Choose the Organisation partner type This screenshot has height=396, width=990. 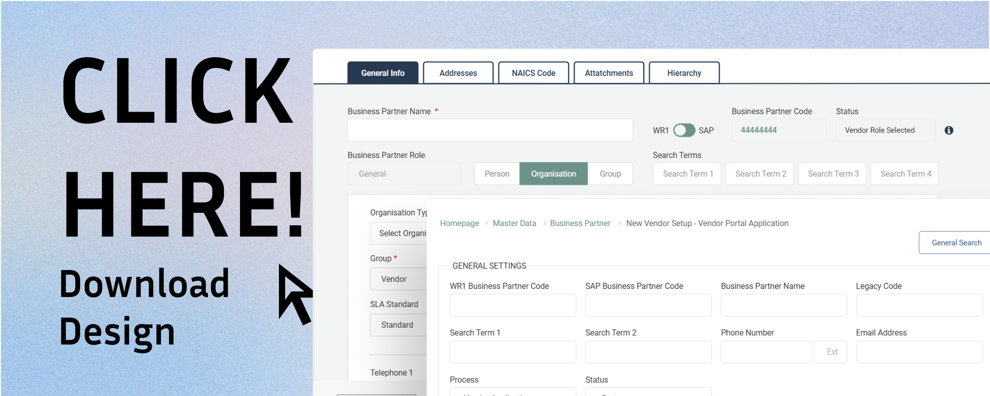click(554, 174)
